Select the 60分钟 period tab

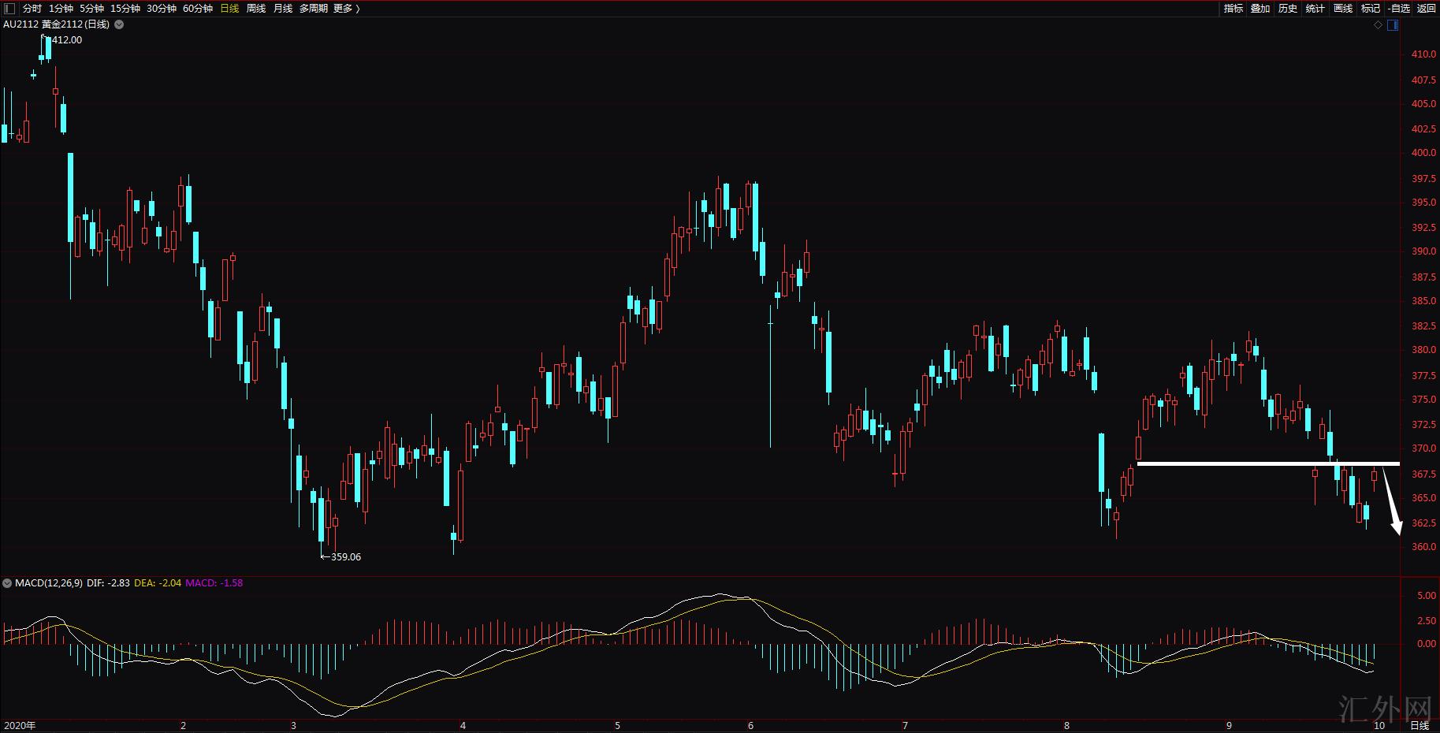[198, 8]
